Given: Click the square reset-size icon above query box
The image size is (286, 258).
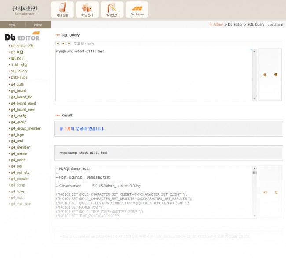Looking at the screenshot, I should (x=63, y=44).
